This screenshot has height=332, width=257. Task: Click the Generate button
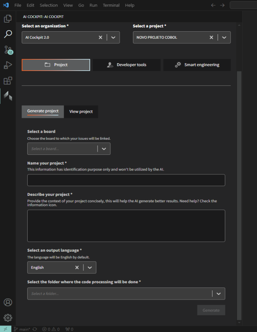click(211, 310)
